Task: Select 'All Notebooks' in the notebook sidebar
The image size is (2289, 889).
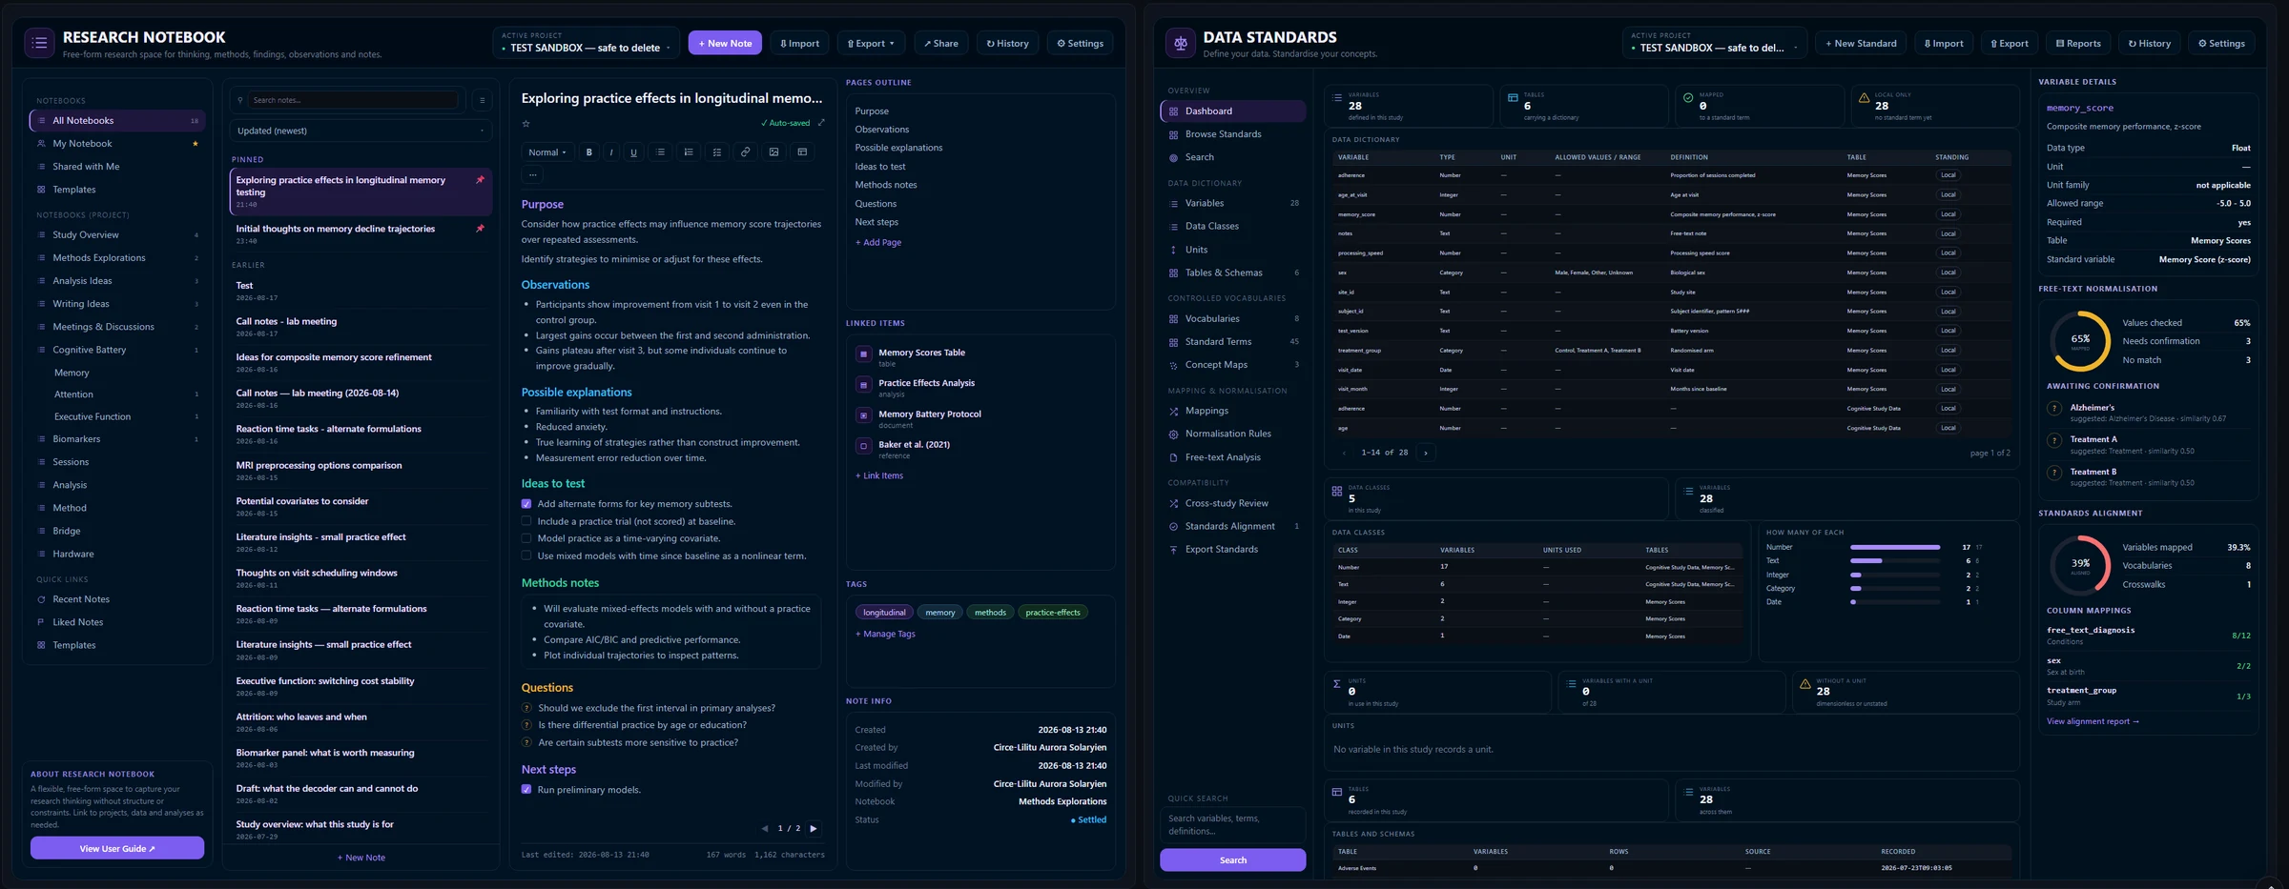Action: coord(117,121)
